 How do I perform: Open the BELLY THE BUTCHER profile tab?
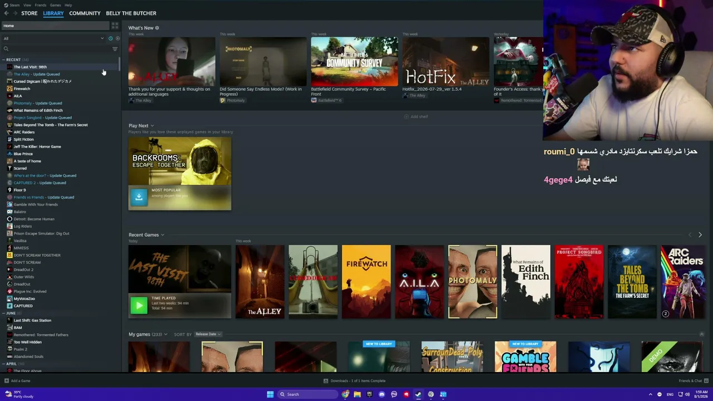pos(131,13)
